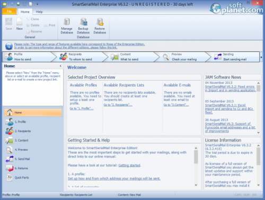This screenshot has width=265, height=200.
Task: Follow the different editions information link
Action: [66, 48]
